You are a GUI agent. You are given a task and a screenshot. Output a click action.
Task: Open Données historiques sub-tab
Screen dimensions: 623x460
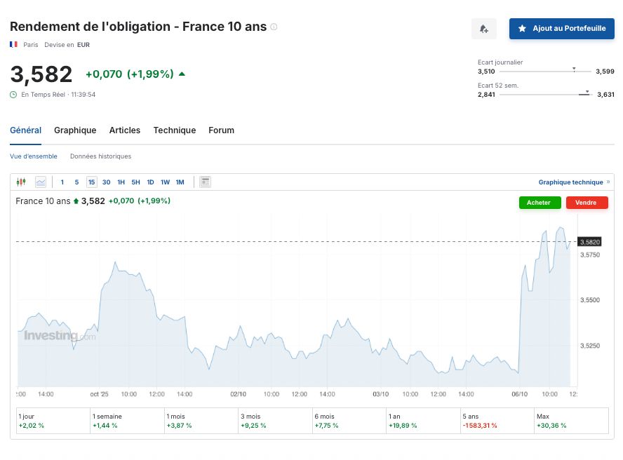point(100,156)
